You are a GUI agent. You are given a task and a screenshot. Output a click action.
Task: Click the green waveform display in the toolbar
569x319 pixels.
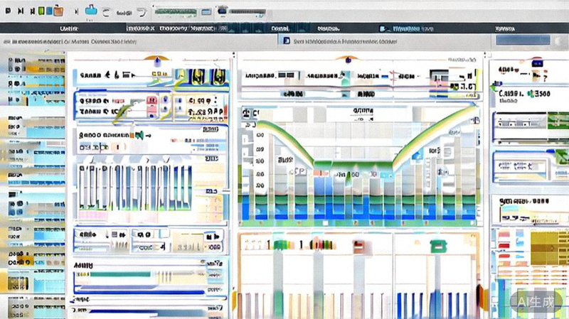point(175,12)
